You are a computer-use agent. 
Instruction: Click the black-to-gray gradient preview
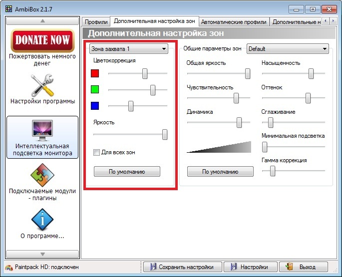(x=219, y=147)
